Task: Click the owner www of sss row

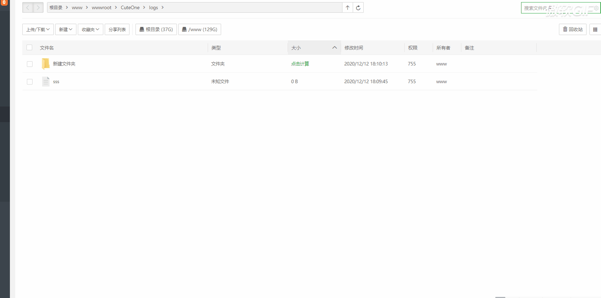Action: (441, 82)
